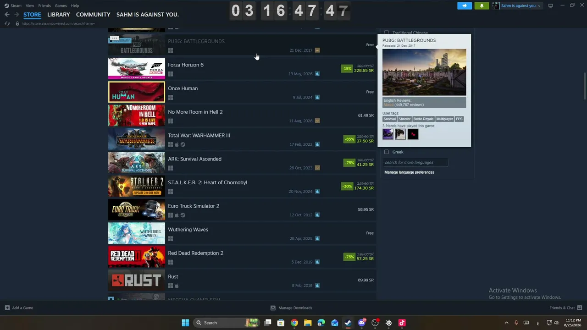The image size is (587, 330).
Task: Open the Games menu
Action: tap(61, 5)
